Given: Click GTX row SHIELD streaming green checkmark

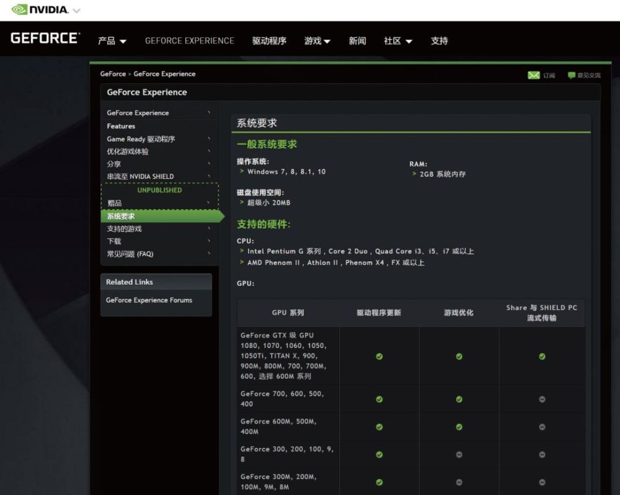Looking at the screenshot, I should point(542,357).
